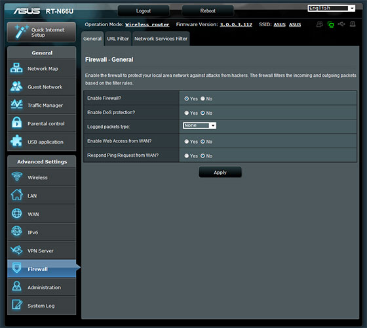The height and width of the screenshot is (328, 367).
Task: Expand the English language dropdown
Action: click(x=332, y=8)
